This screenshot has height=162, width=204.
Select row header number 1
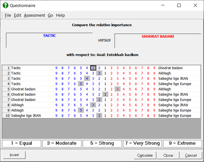pos(6,68)
